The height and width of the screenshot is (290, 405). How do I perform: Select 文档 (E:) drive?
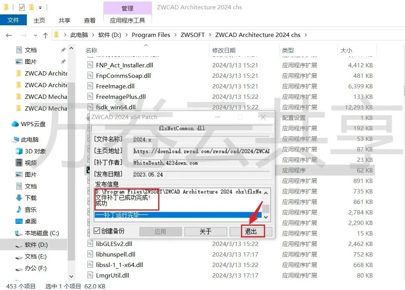pyautogui.click(x=36, y=257)
